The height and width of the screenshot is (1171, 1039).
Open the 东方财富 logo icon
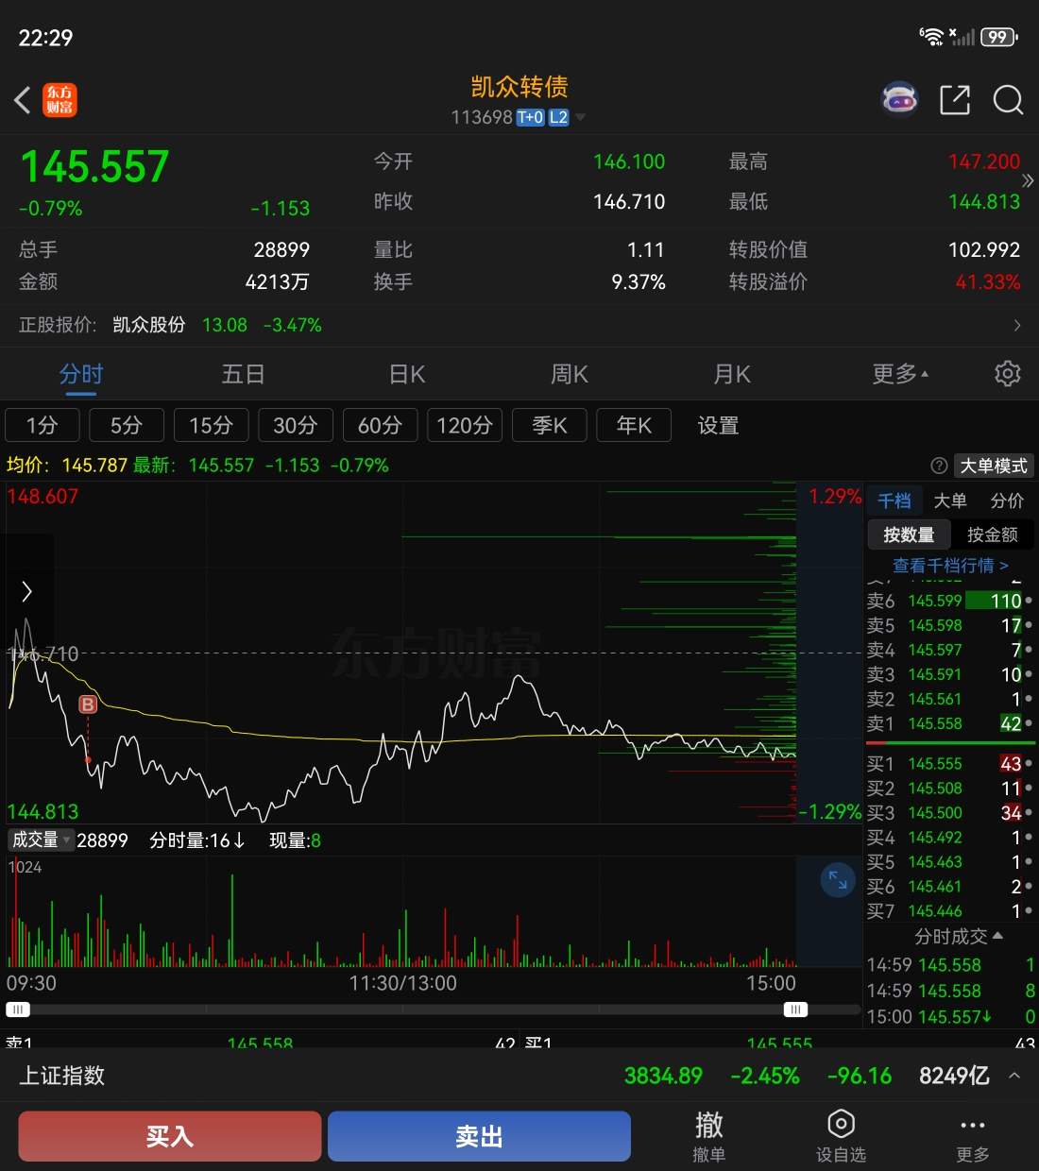(60, 99)
